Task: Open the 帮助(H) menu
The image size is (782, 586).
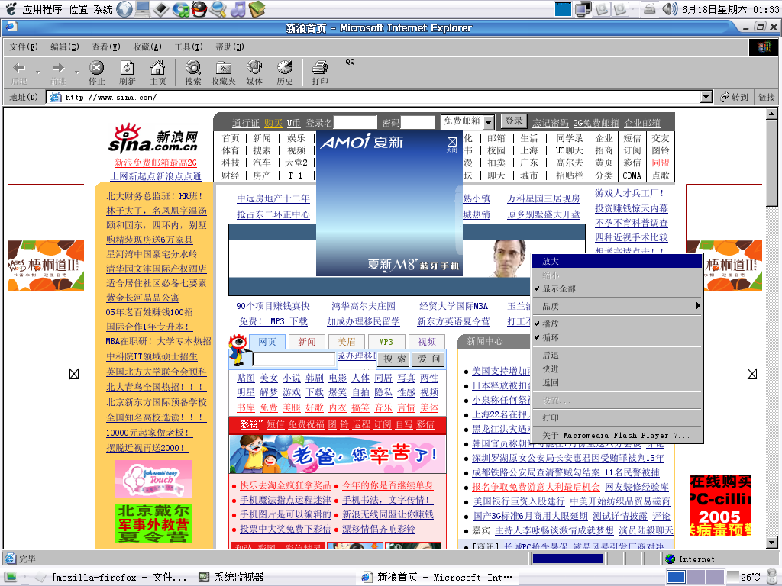Action: point(229,47)
